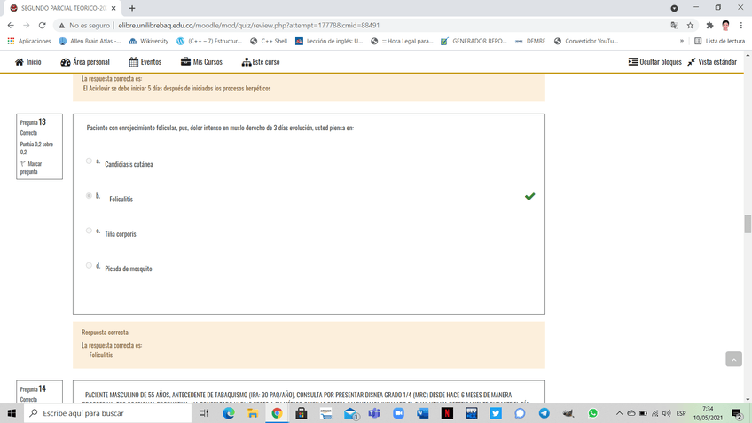Bookmark this page with the star icon
Viewport: 752px width, 423px height.
[690, 26]
